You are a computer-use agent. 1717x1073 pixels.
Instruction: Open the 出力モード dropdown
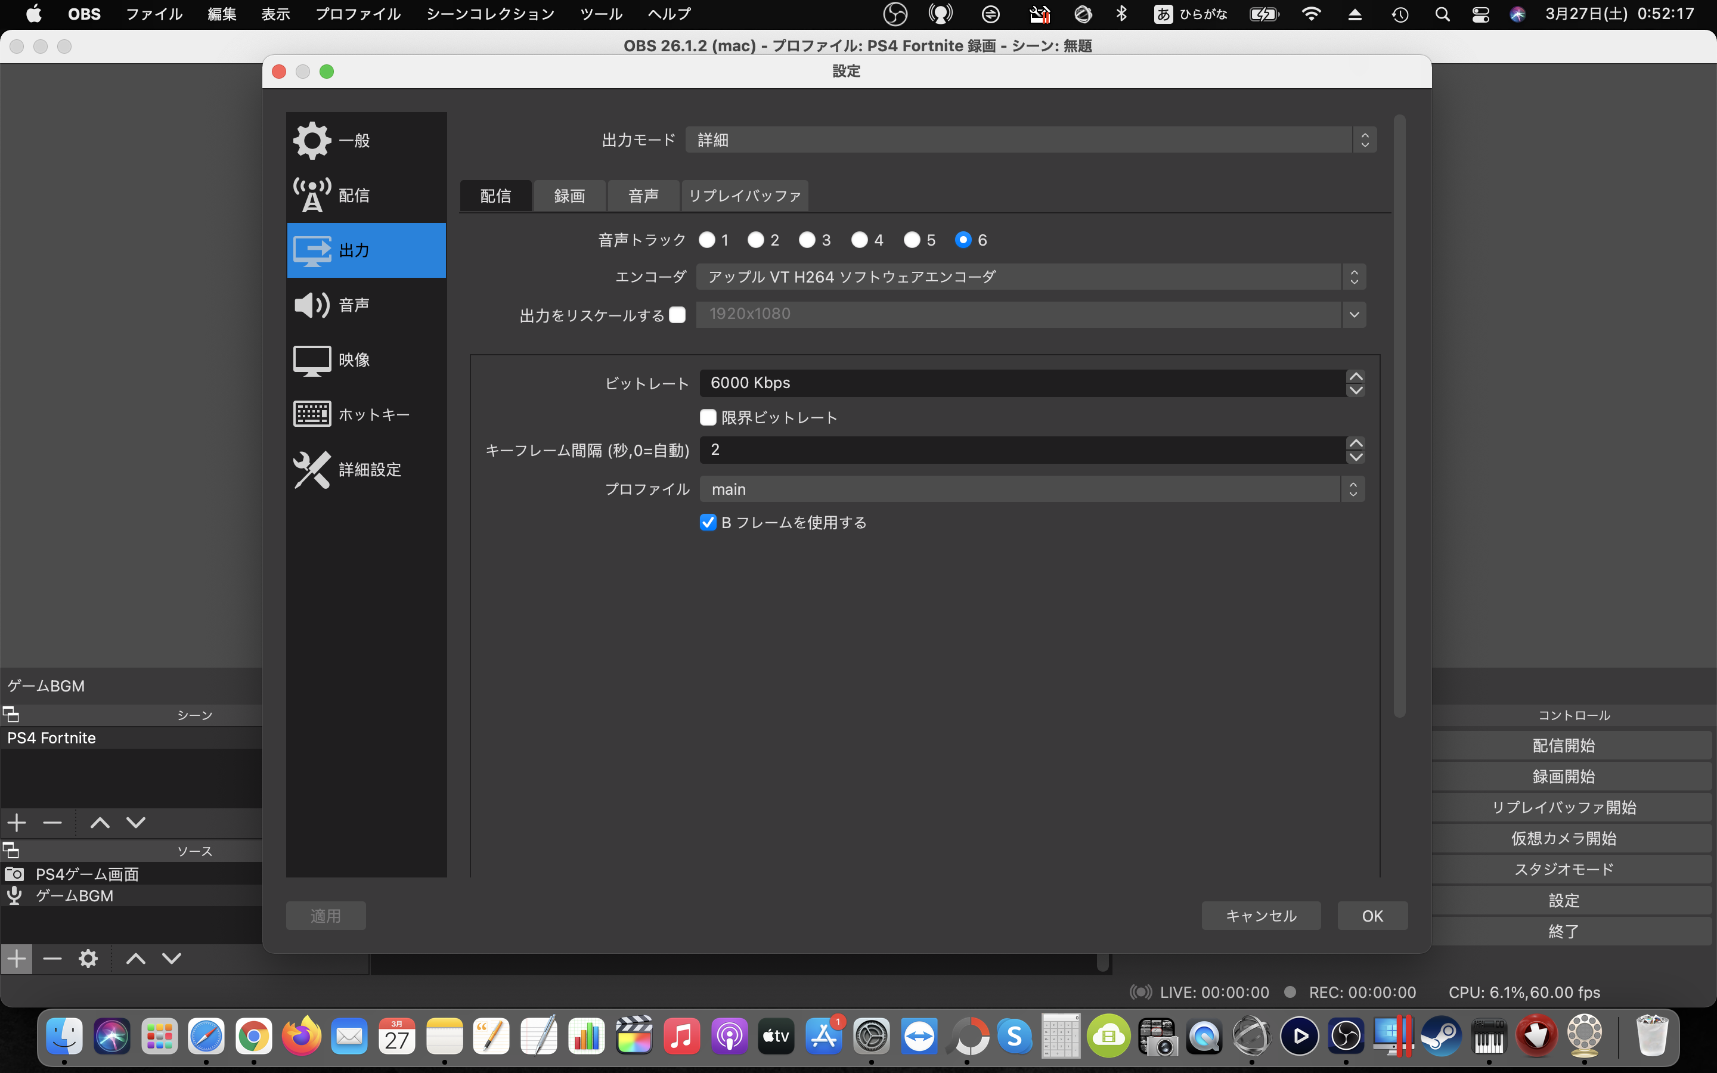coord(1030,140)
